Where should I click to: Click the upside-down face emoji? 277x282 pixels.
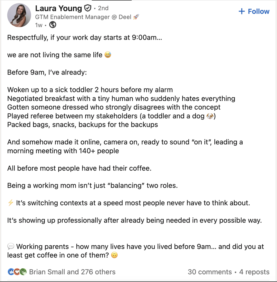pyautogui.click(x=114, y=255)
